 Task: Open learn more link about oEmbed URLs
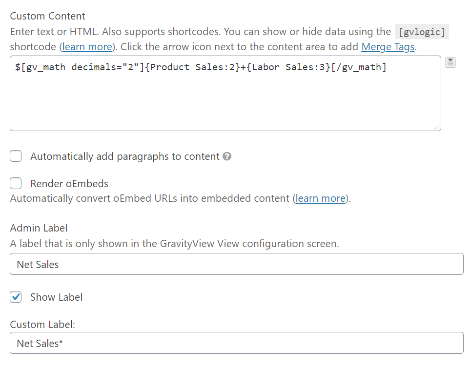[321, 198]
